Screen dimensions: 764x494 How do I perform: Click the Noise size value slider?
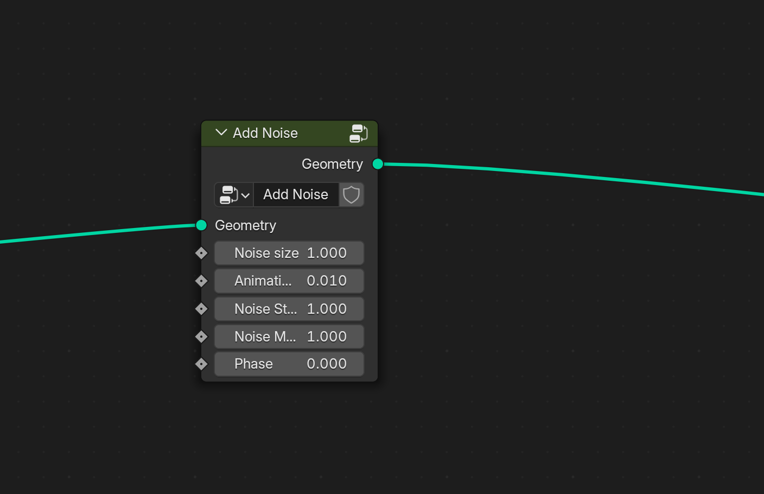point(289,253)
